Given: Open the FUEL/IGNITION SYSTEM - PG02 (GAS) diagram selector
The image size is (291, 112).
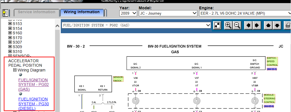Looking at the screenshot, I should click(136, 25).
